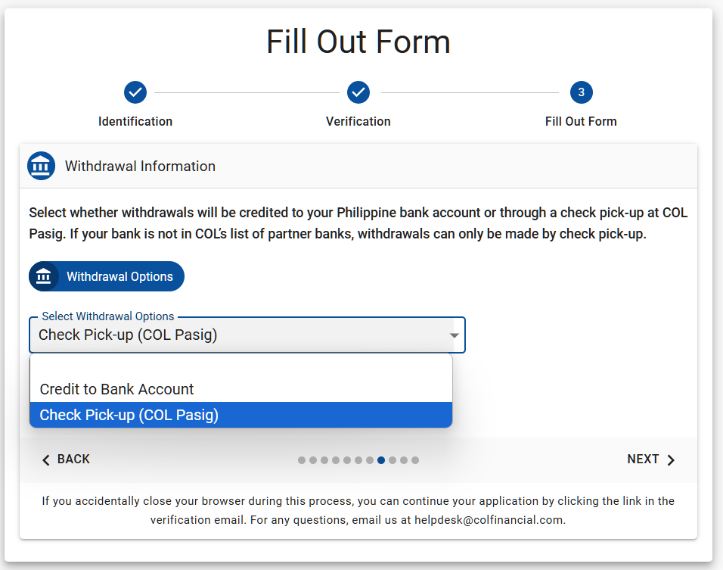
Task: Go BACK to the previous page
Action: coord(66,459)
